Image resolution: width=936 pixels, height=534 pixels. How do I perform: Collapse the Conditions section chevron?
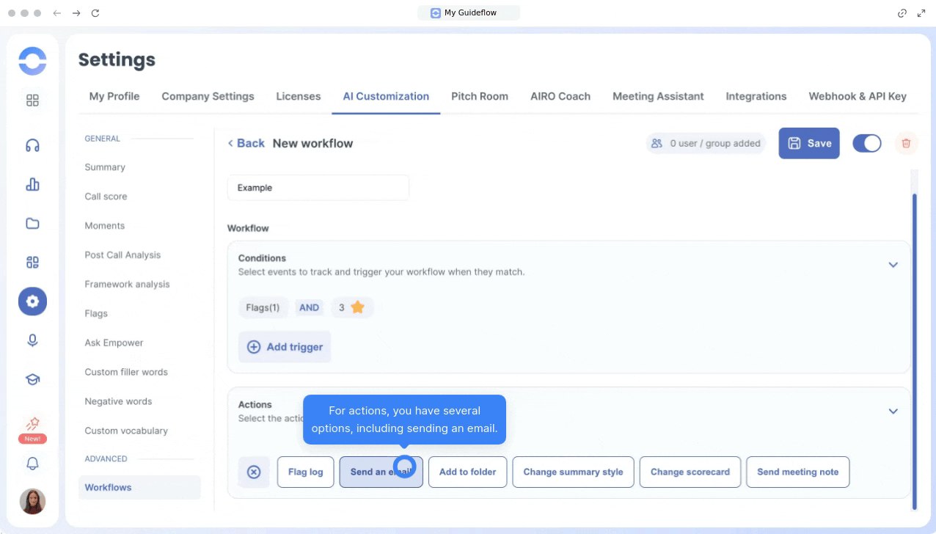click(893, 265)
